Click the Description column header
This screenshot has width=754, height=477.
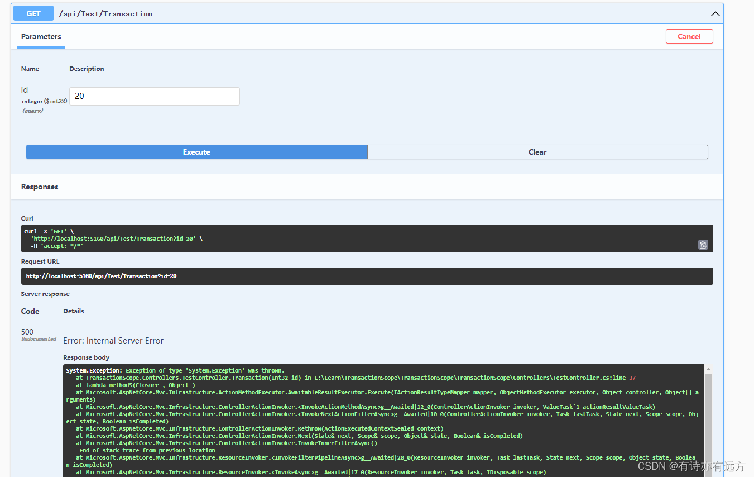point(87,69)
